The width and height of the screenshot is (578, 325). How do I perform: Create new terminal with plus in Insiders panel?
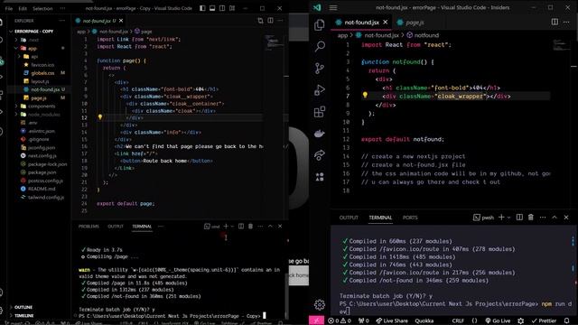(x=501, y=218)
